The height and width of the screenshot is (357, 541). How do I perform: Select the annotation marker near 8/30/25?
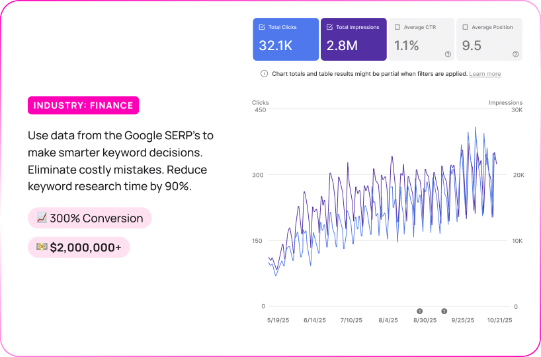coord(419,311)
